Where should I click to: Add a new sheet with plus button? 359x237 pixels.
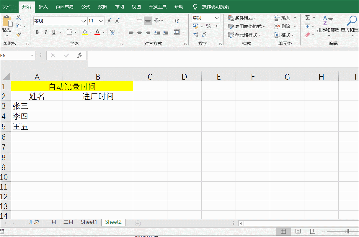point(138,223)
